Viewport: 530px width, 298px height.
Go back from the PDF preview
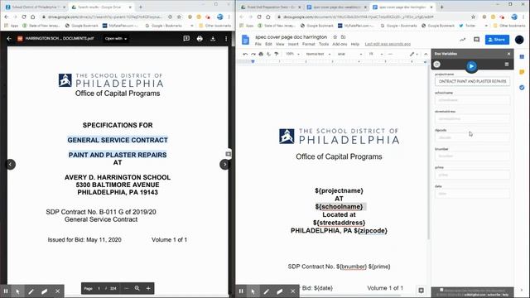click(9, 39)
